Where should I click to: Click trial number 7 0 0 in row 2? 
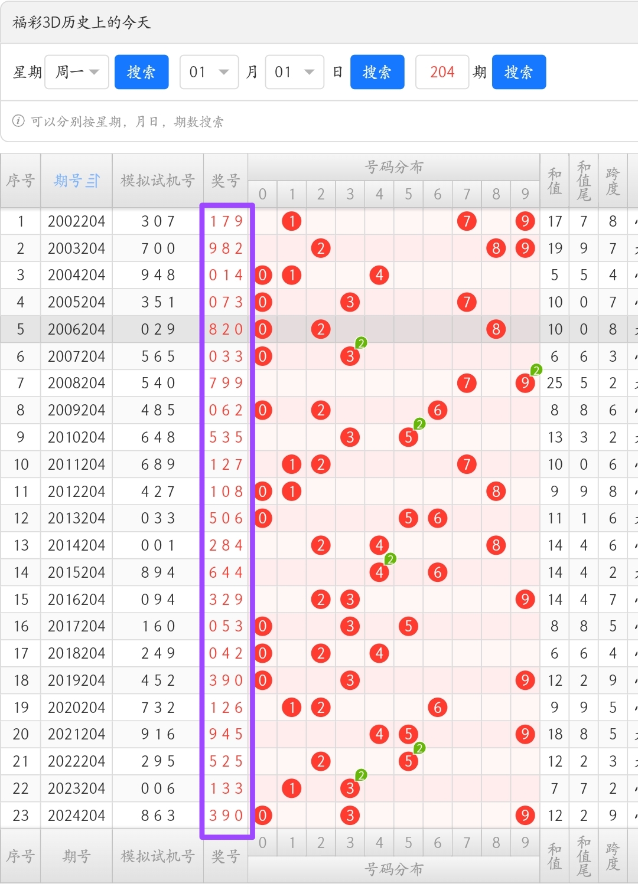[158, 248]
